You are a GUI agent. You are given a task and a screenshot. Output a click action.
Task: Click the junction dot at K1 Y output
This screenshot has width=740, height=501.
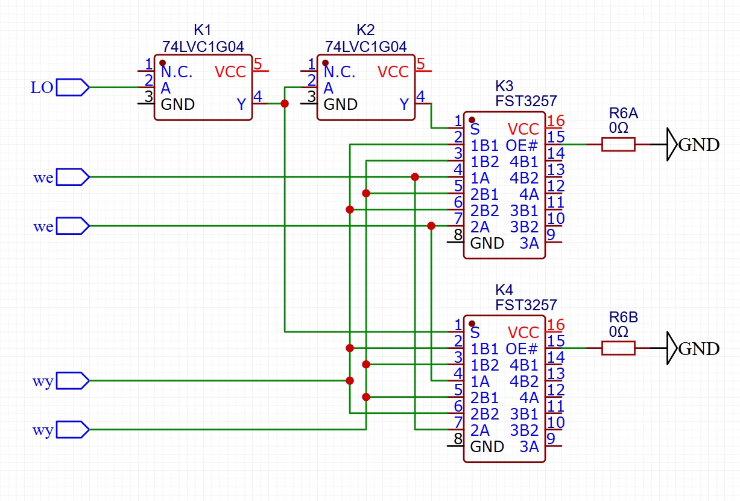tap(285, 104)
